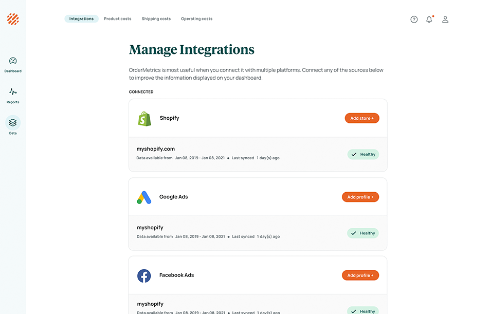Screen dimensions: 490x314
Task: Select myshopify profile under Google Ads
Action: tap(150, 228)
